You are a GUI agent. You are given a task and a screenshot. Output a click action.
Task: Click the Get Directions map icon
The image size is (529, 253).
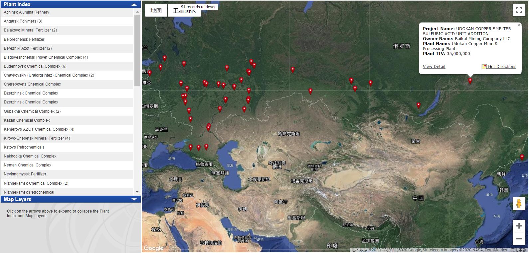pos(484,67)
